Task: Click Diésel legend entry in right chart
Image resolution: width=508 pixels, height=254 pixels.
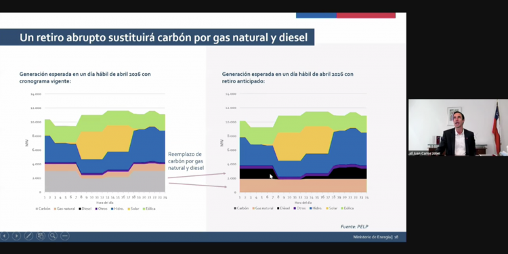Action: coord(283,209)
